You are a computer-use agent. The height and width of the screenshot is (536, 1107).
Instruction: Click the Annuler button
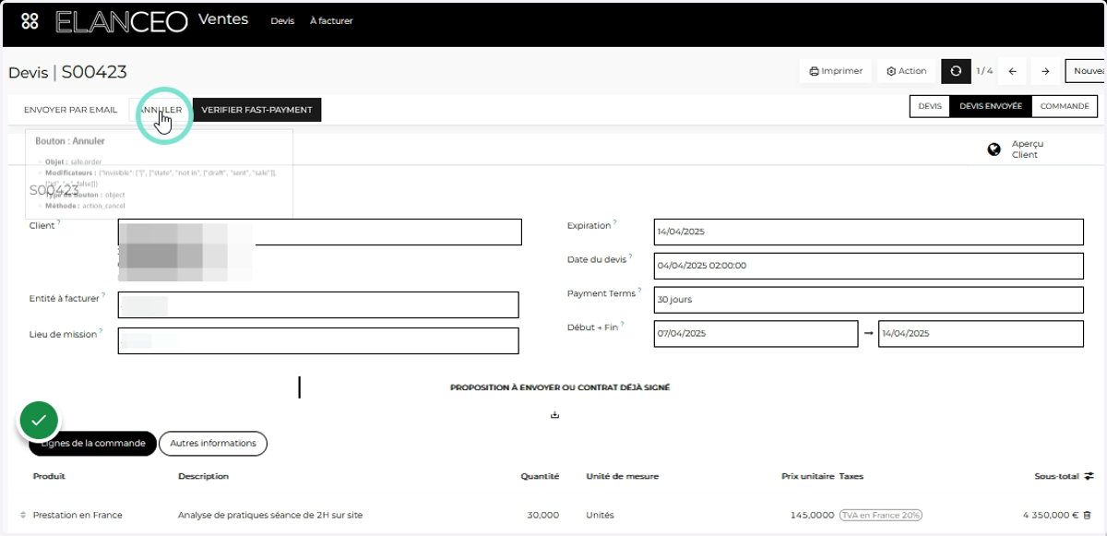pos(160,110)
